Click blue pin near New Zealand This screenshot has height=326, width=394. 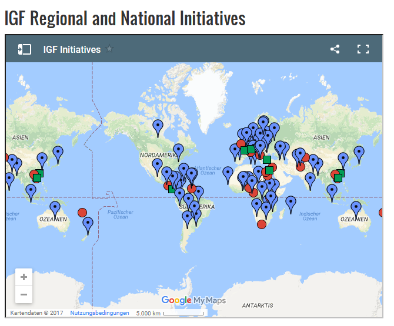point(88,223)
